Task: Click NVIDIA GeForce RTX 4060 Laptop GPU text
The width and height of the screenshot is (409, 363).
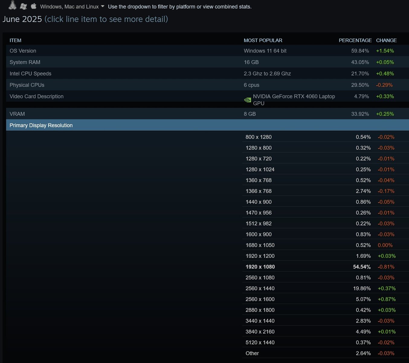Action: (294, 100)
